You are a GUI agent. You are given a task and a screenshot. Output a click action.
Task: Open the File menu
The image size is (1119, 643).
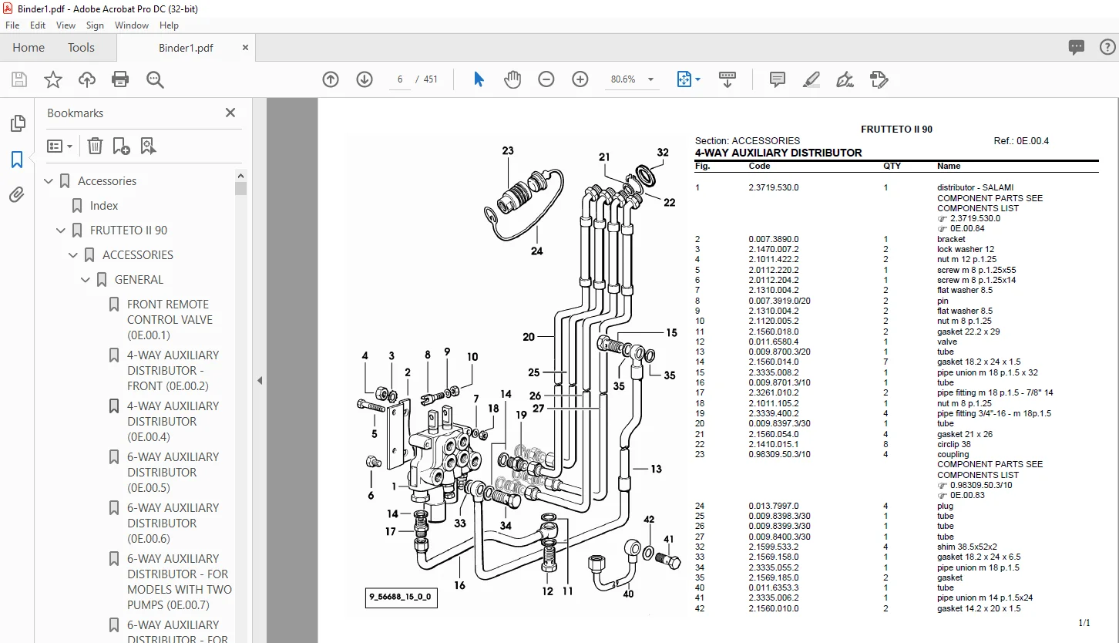coord(12,25)
